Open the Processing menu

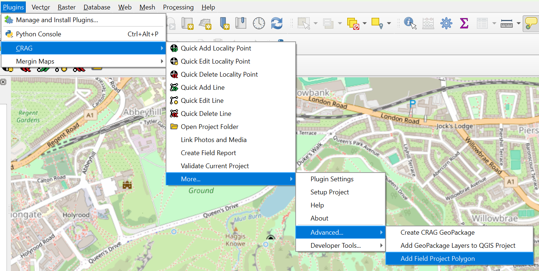178,7
